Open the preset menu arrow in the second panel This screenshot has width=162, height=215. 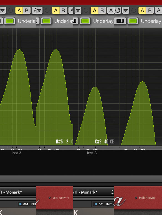click(39, 10)
